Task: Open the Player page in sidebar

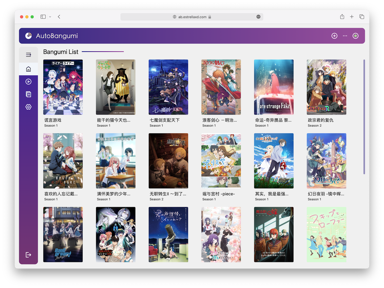Action: coord(28,82)
